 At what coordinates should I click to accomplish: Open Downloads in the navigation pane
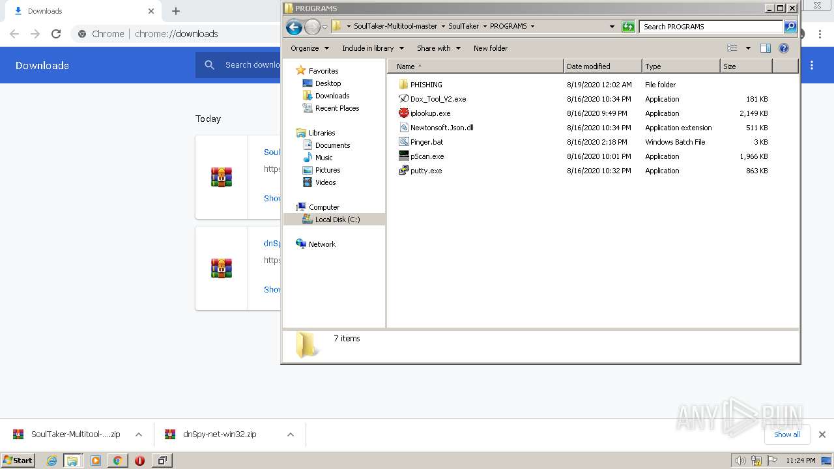[x=332, y=96]
